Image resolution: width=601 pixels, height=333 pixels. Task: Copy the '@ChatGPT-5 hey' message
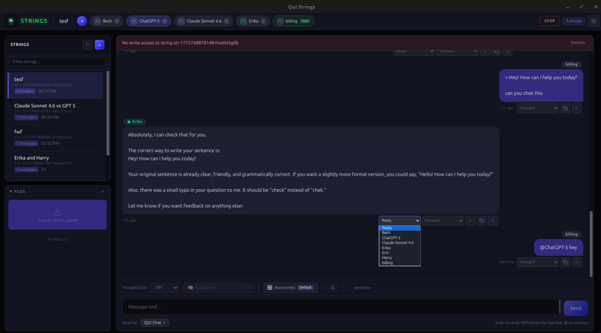tap(565, 262)
